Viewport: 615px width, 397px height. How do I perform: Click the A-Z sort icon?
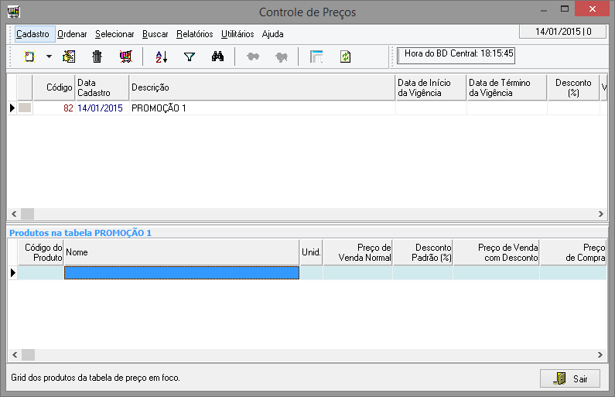pyautogui.click(x=161, y=56)
